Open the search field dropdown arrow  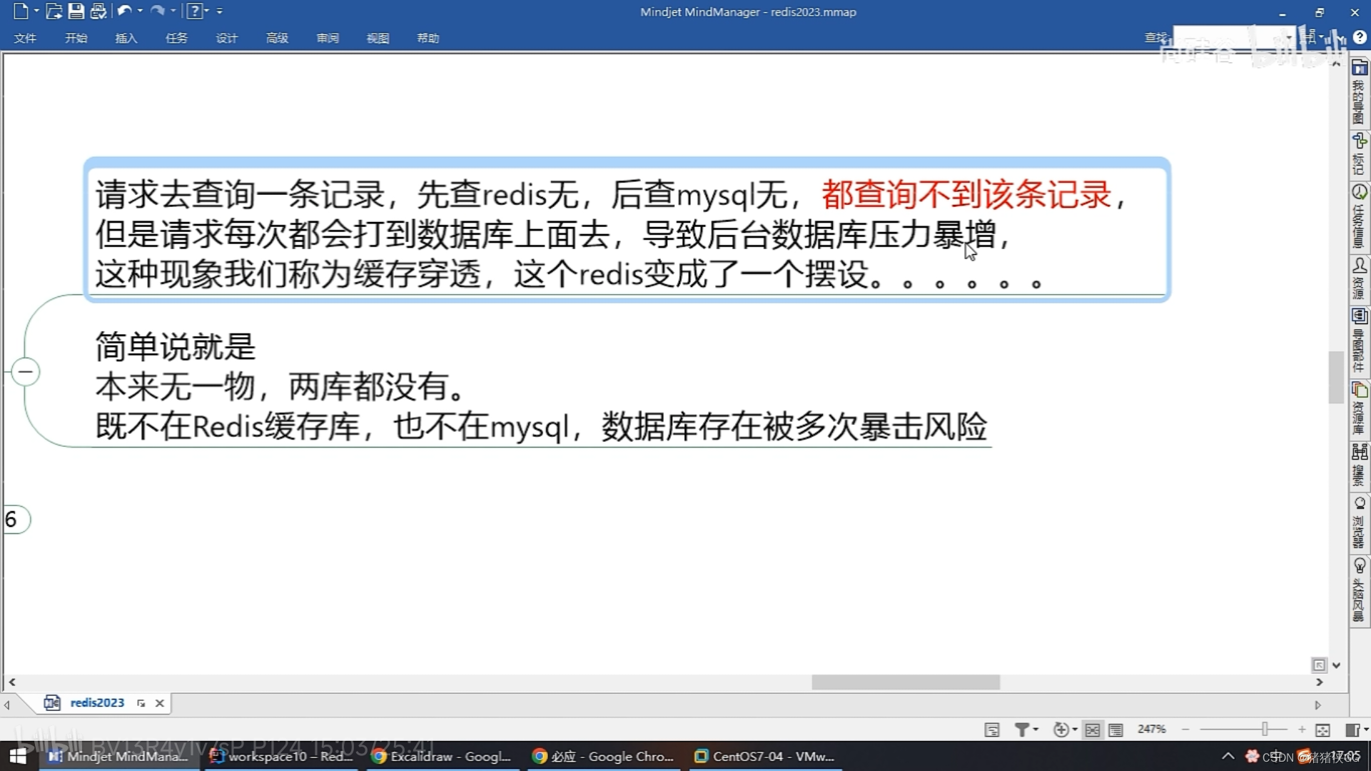(x=1289, y=37)
